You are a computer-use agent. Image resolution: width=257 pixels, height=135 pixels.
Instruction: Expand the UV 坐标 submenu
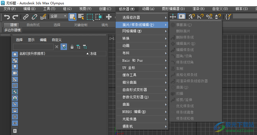[x=142, y=68]
